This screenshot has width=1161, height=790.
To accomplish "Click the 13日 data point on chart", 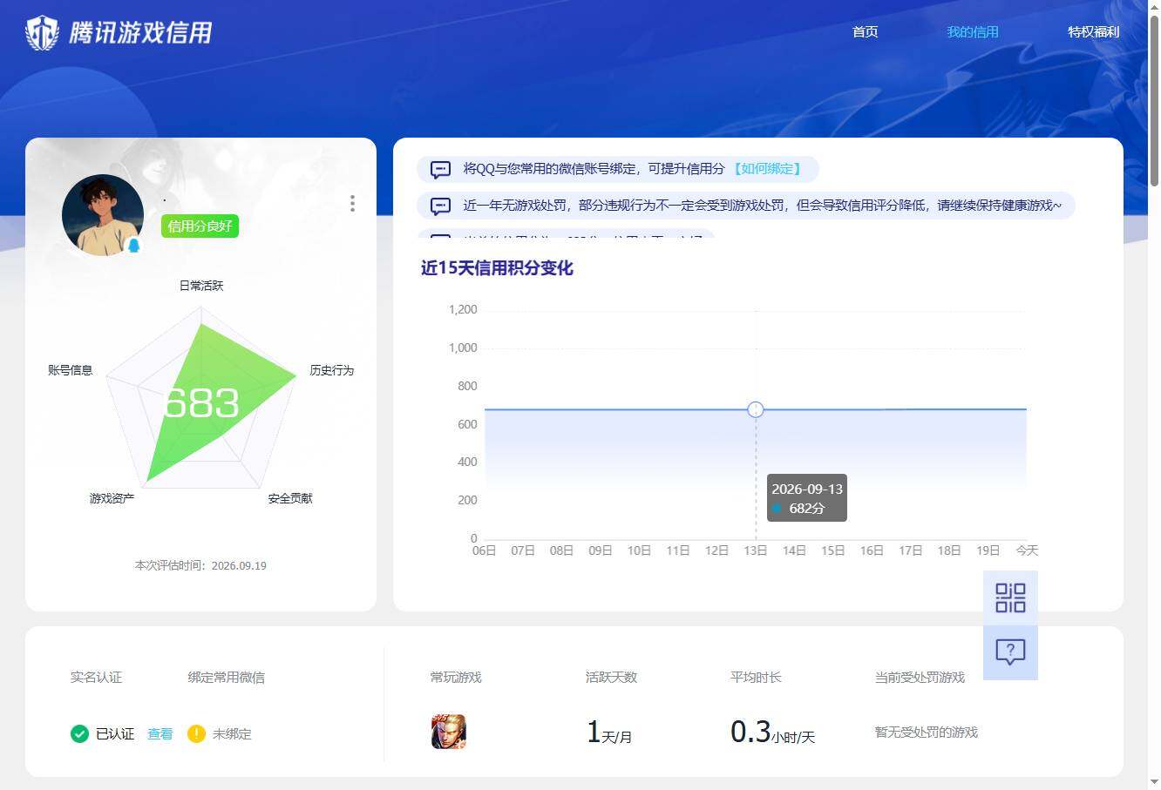I will click(756, 409).
